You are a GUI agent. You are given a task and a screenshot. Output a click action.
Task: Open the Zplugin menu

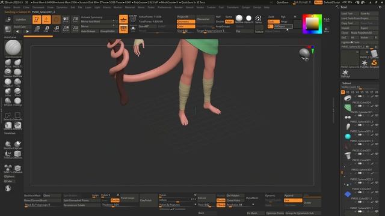tap(246, 7)
